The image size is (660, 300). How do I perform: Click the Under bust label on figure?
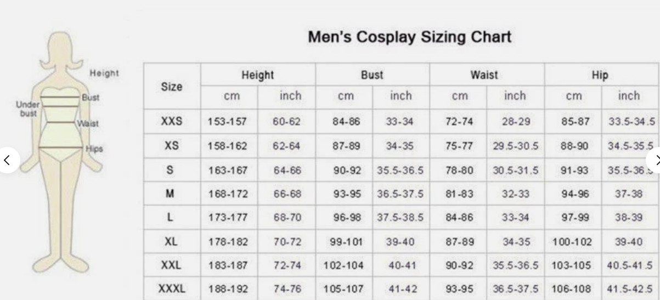click(26, 109)
